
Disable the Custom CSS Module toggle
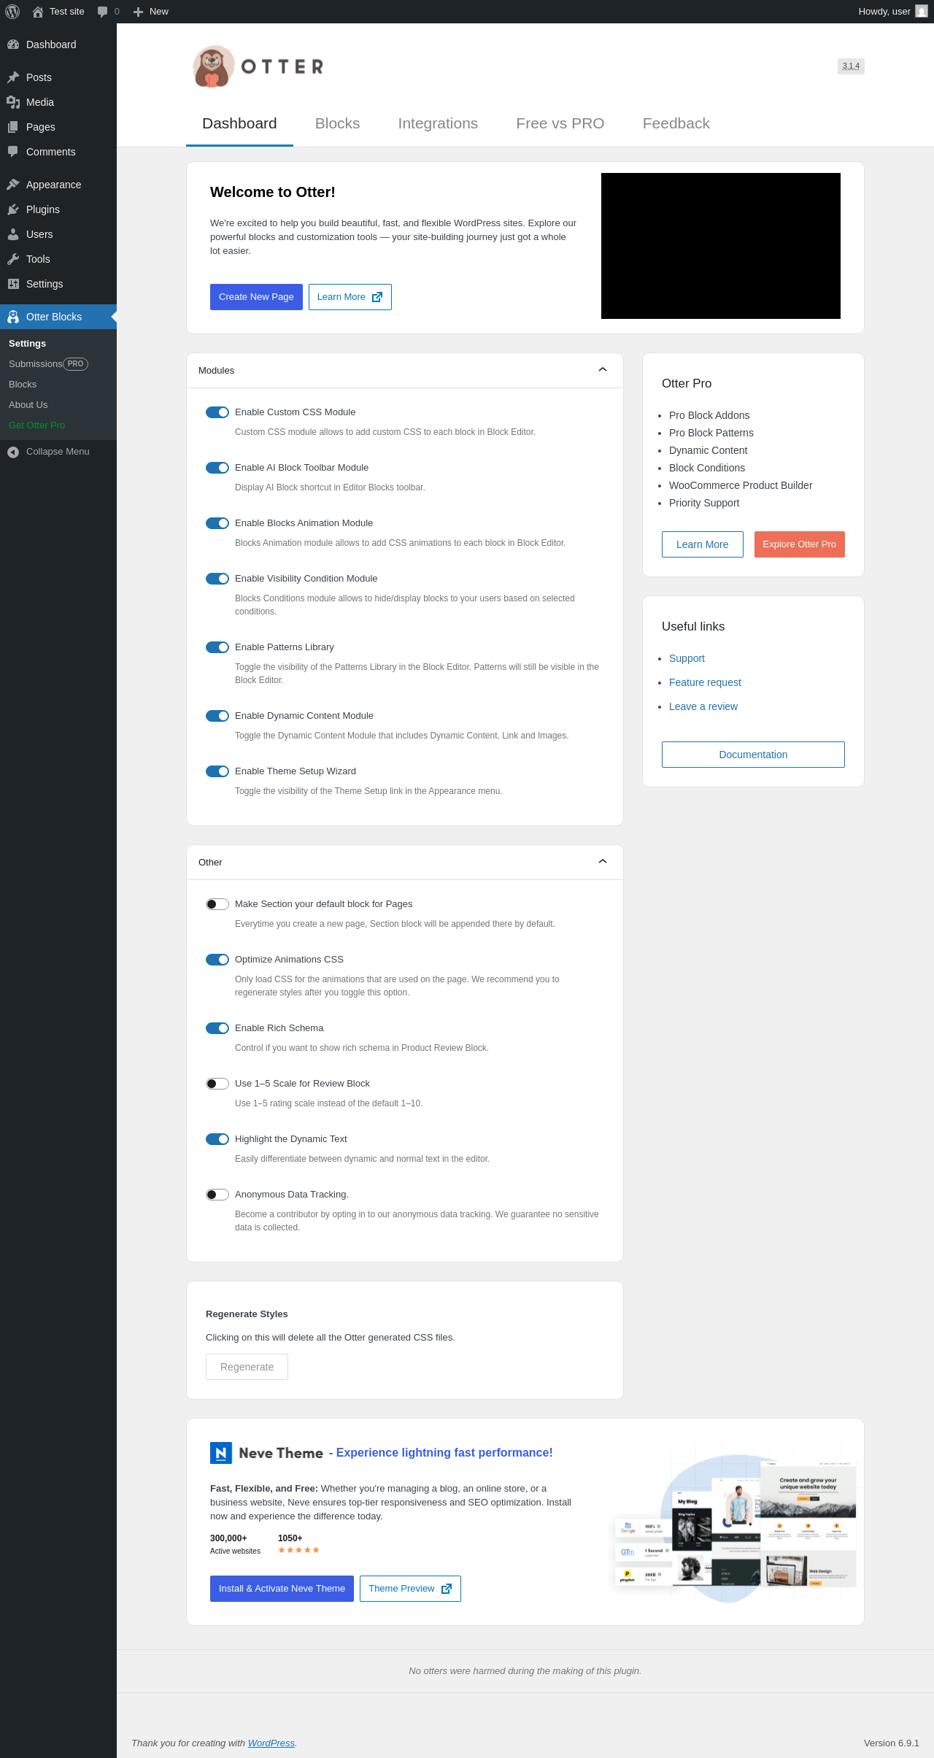coord(217,412)
